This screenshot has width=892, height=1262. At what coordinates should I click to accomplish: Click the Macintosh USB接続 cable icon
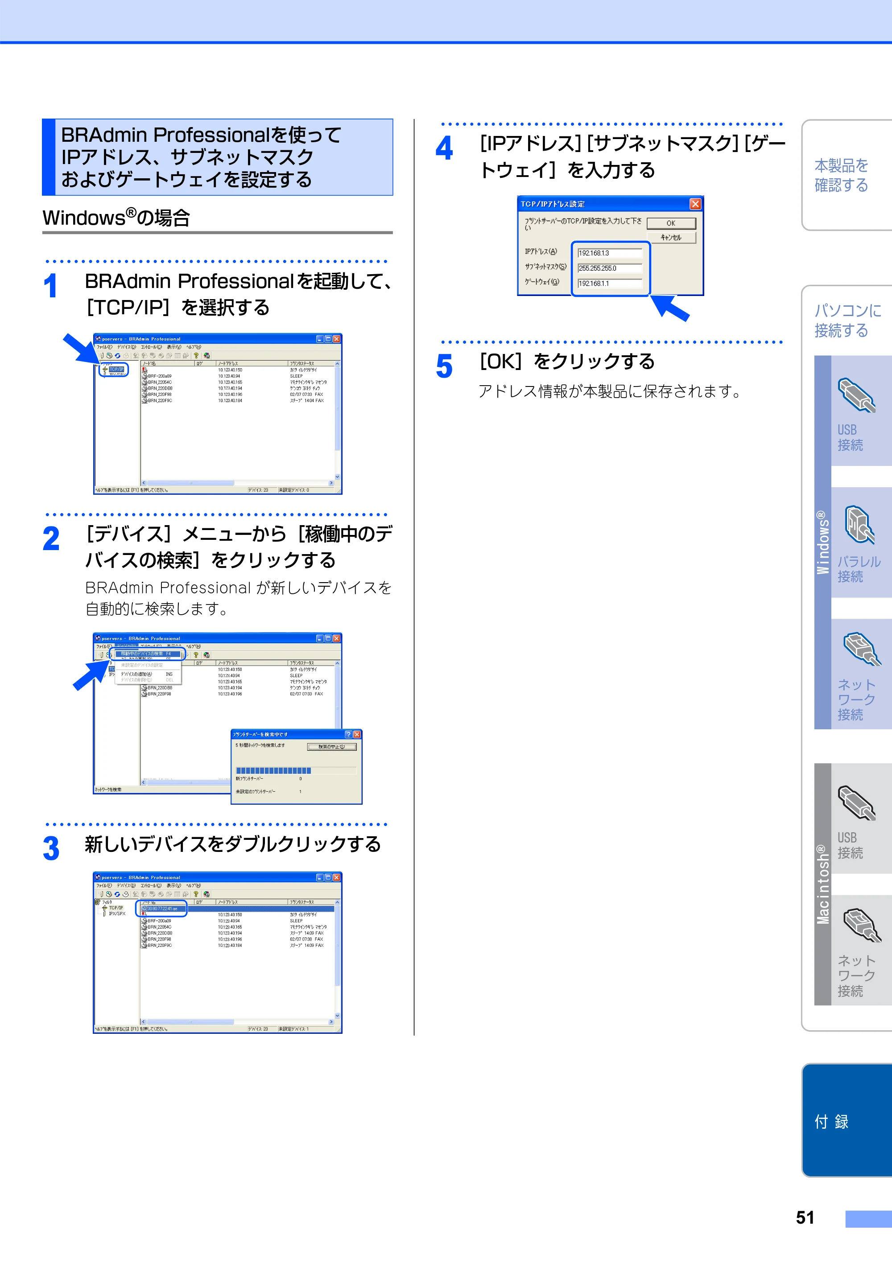tap(856, 802)
